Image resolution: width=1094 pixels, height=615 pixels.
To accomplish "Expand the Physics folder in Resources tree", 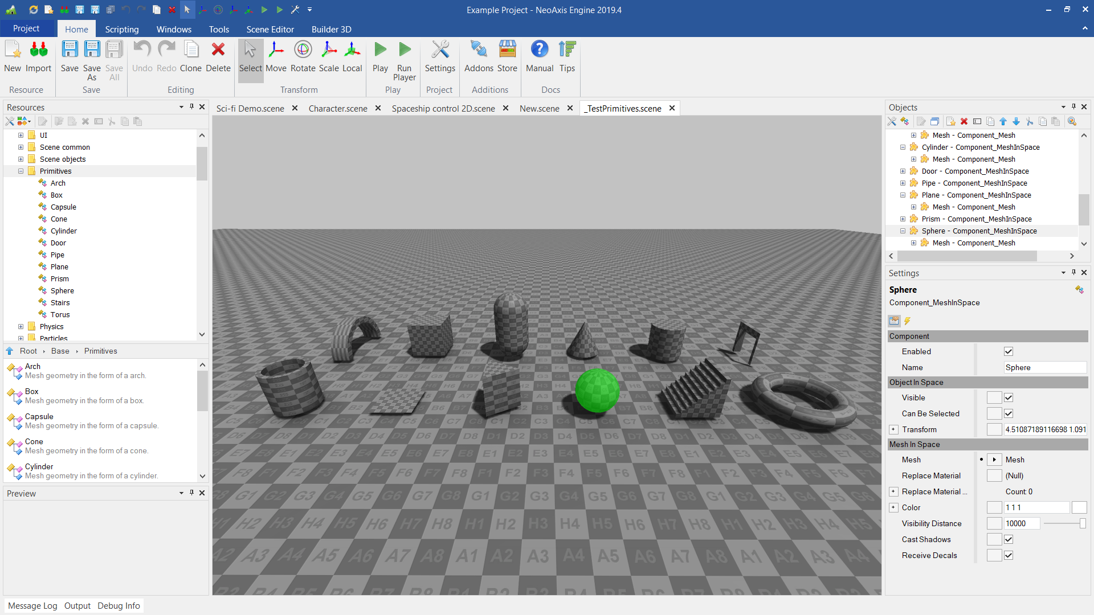I will pos(21,327).
